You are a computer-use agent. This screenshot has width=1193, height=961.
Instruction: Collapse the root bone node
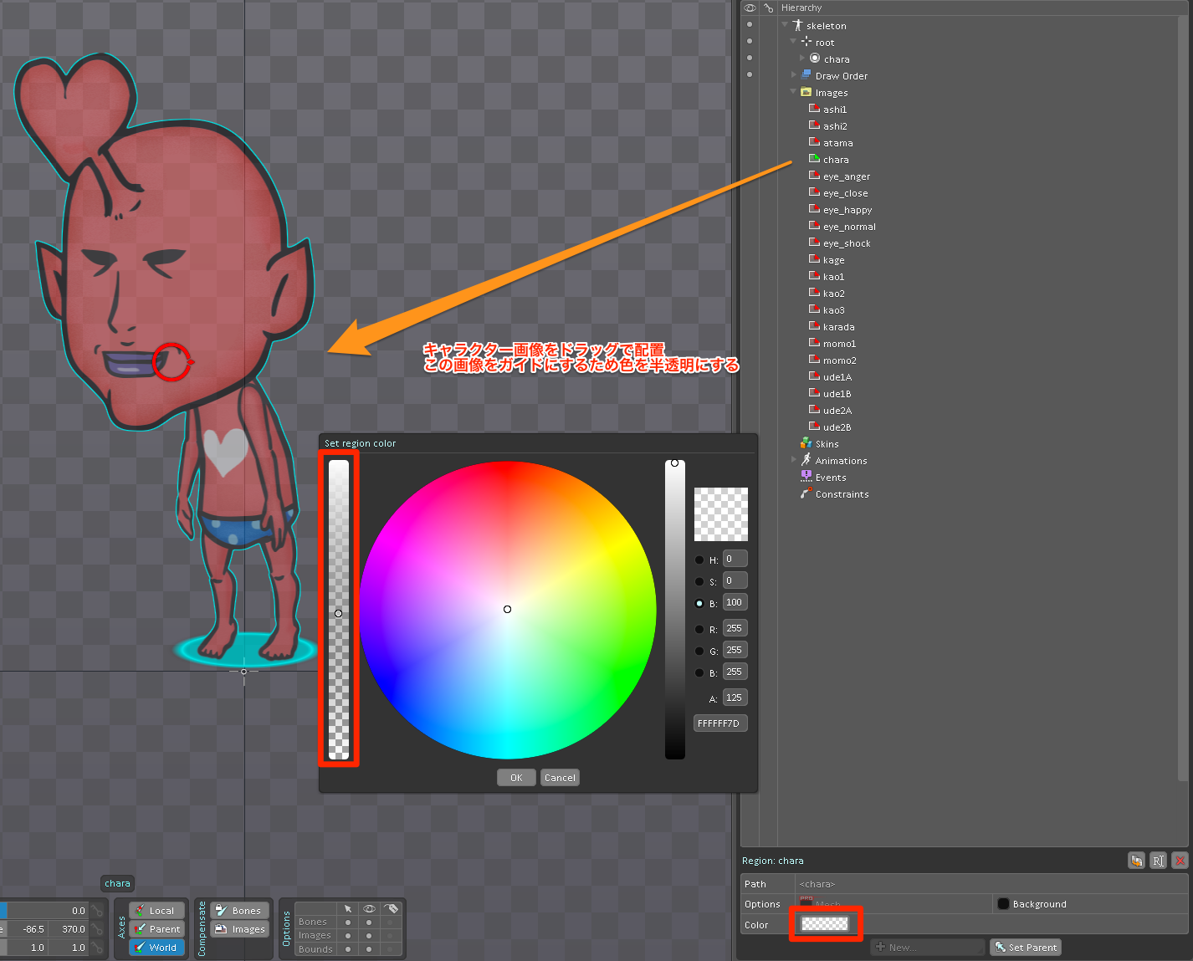coord(793,41)
